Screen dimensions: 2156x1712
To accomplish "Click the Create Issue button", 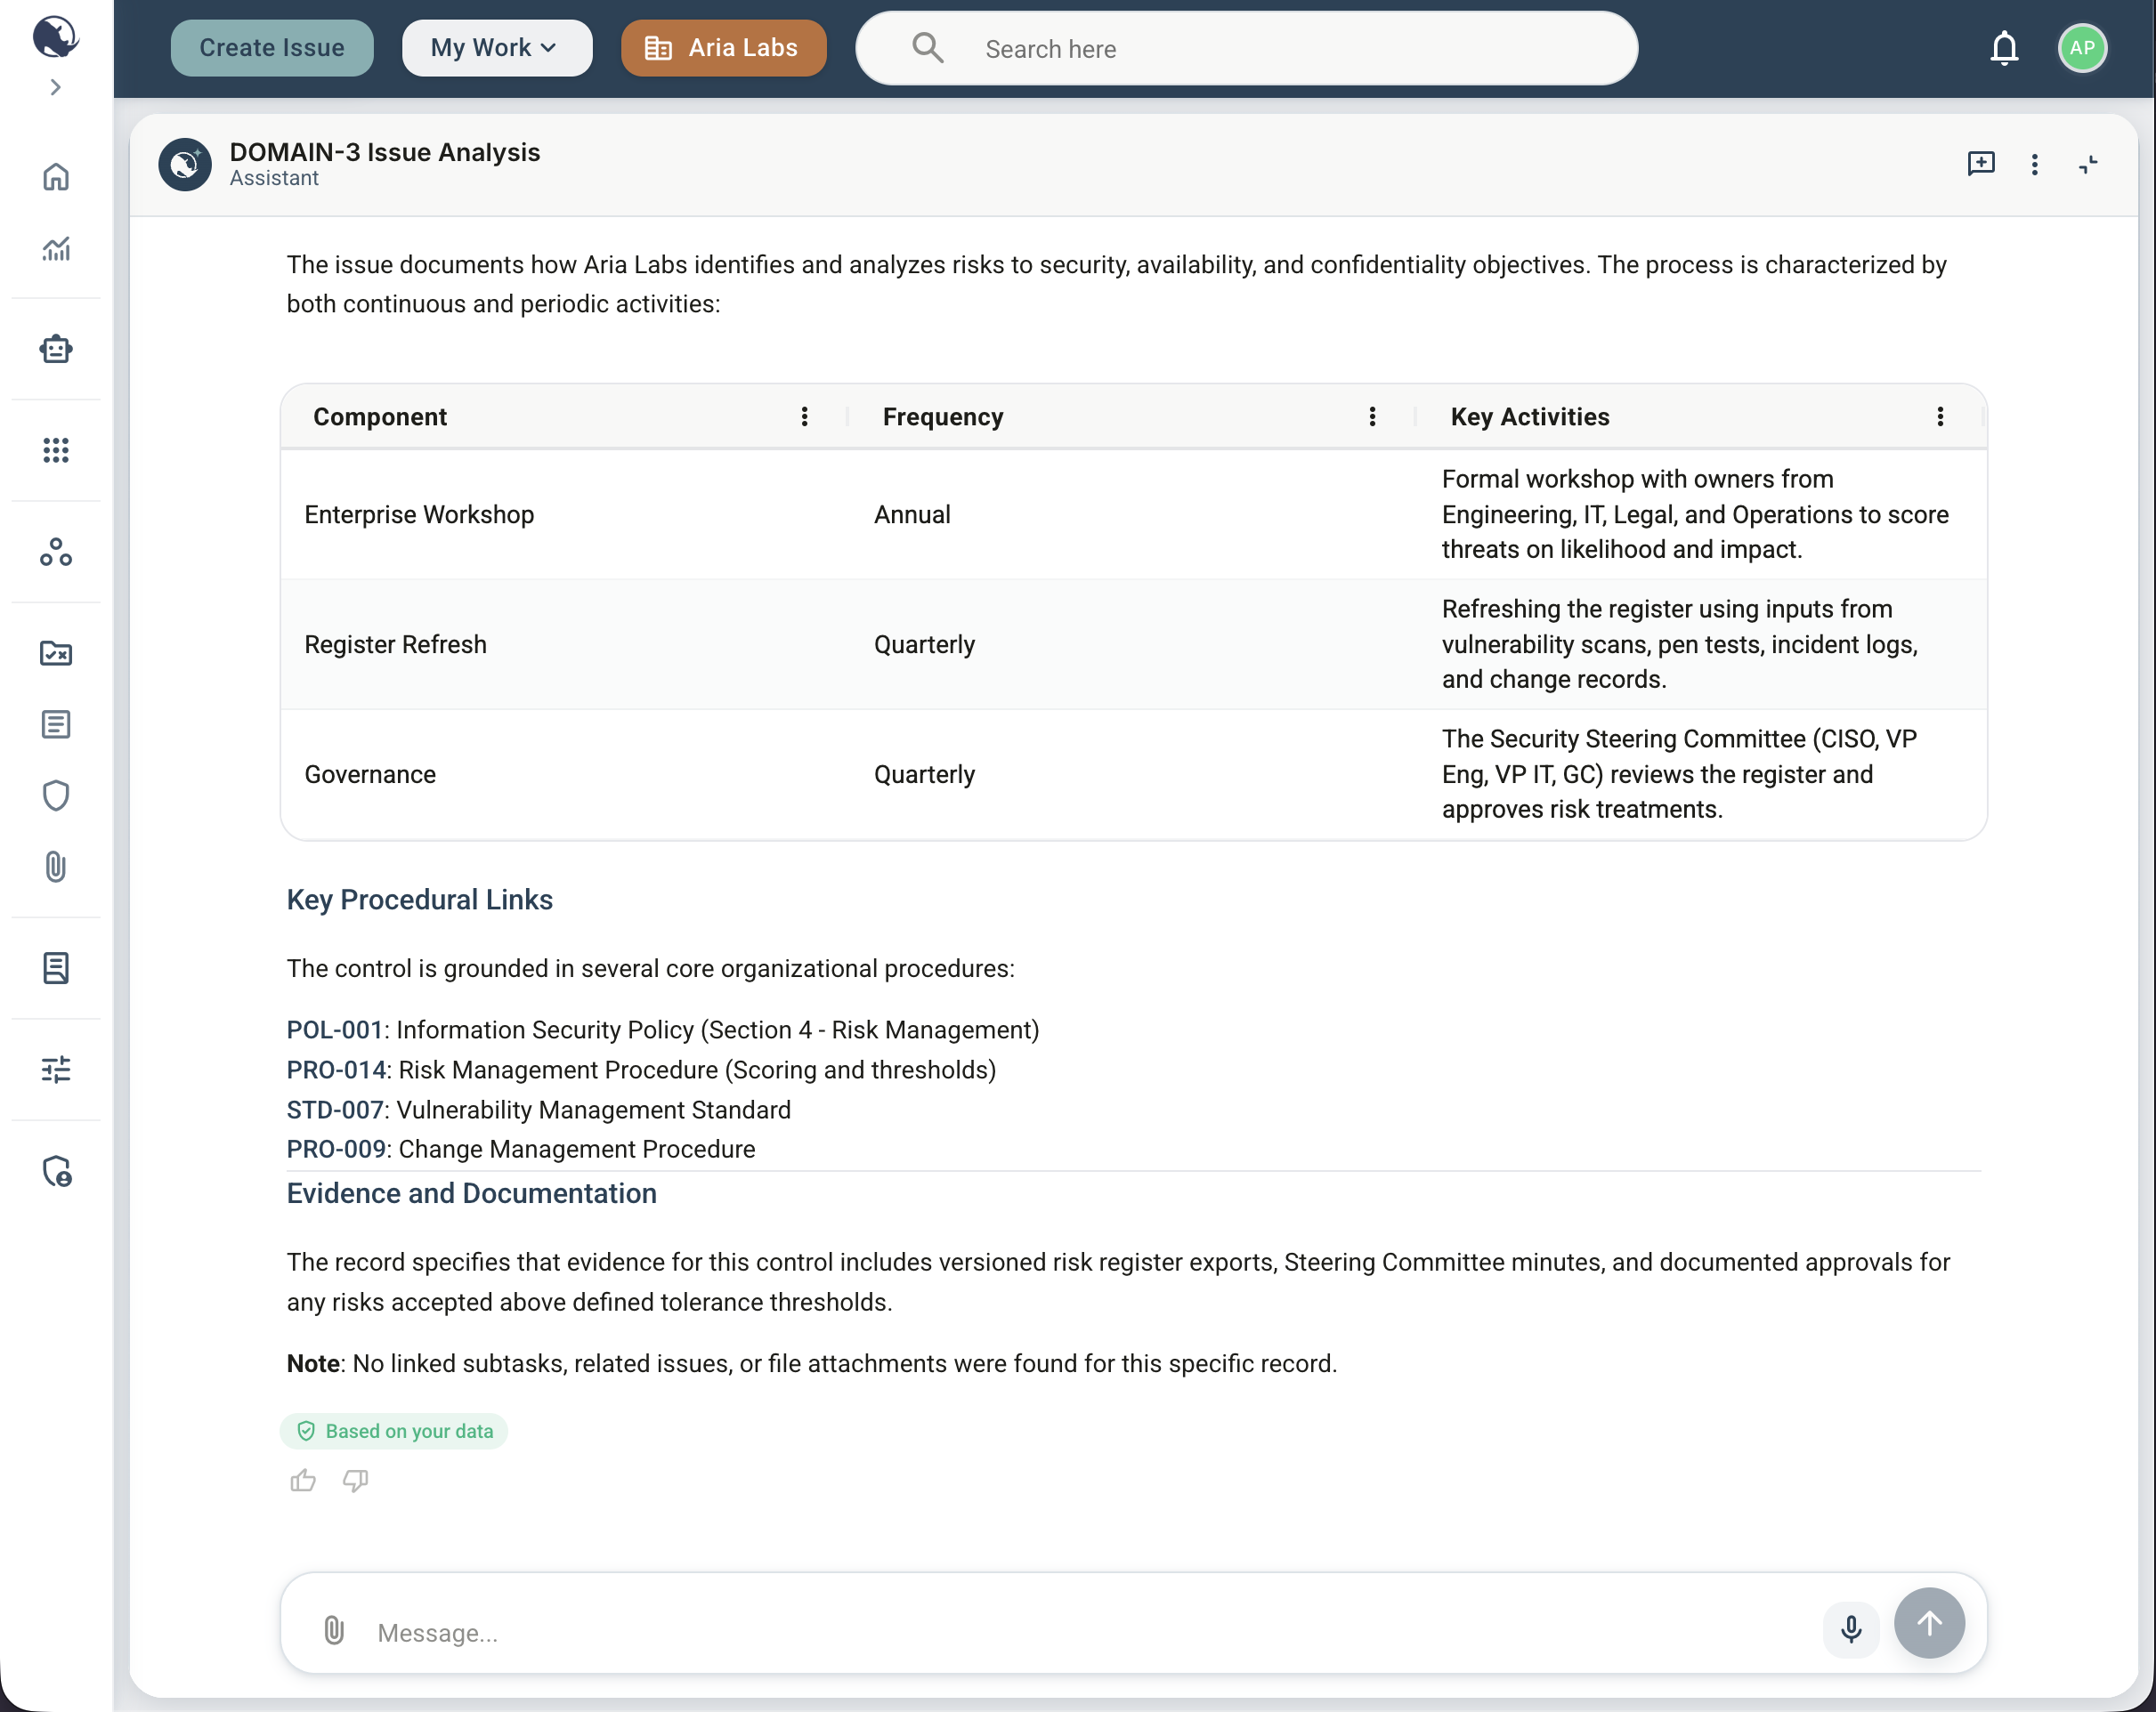I will (x=272, y=48).
